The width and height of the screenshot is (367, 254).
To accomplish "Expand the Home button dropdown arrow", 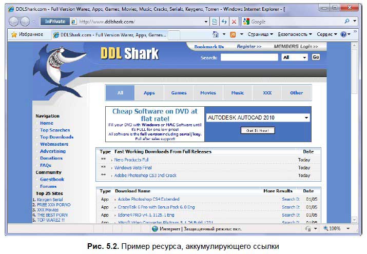I will tap(224, 34).
